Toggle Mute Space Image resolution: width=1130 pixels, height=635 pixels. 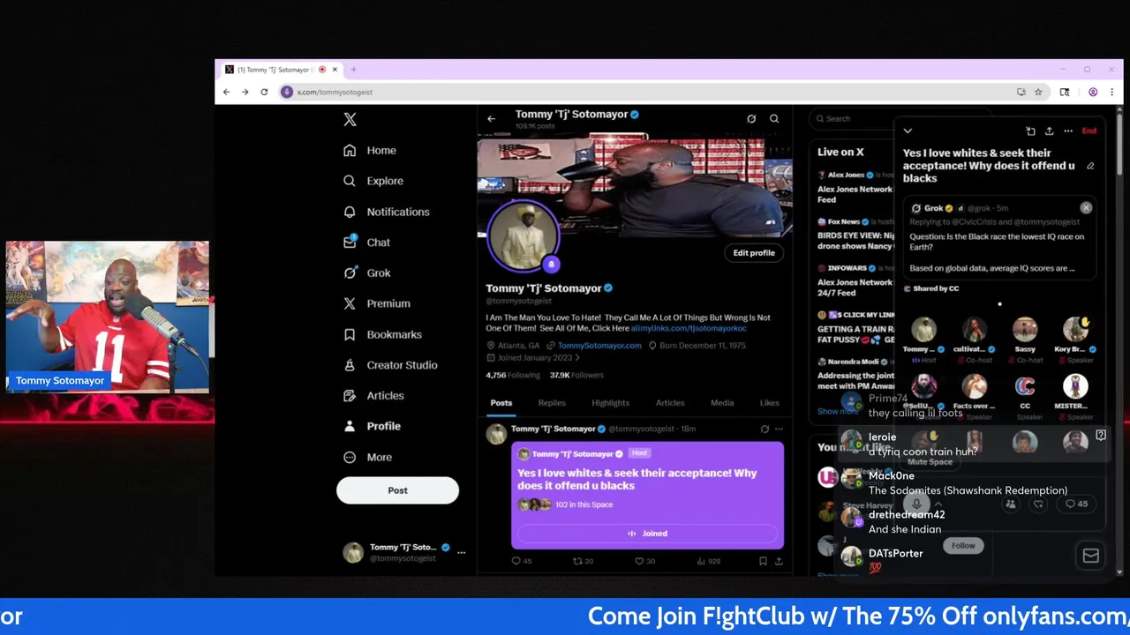930,462
